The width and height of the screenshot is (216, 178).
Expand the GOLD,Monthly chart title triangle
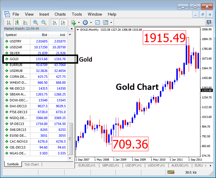point(78,30)
